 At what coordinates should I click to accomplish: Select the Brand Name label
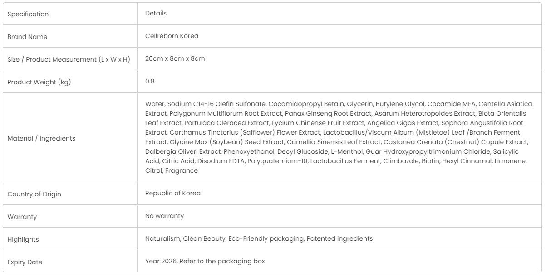pos(27,37)
